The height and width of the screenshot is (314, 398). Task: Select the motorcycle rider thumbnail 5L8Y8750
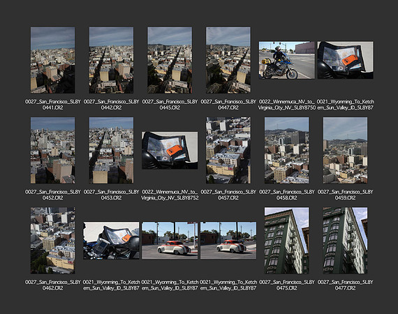[286, 60]
